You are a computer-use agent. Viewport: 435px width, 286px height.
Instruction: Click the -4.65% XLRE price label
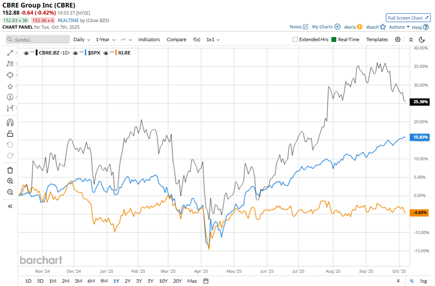[419, 213]
